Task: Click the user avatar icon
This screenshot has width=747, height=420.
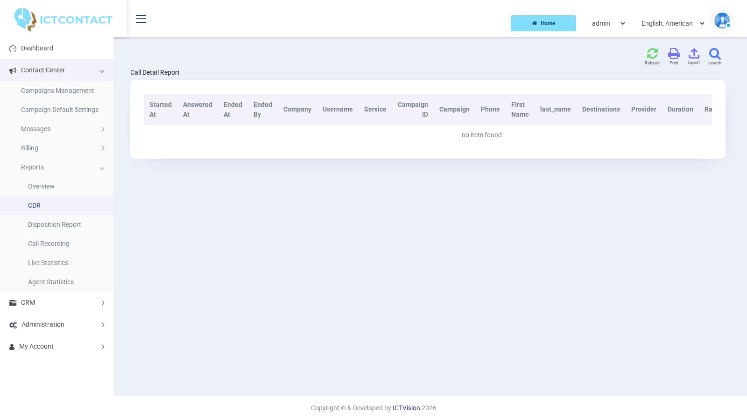Action: (x=722, y=21)
